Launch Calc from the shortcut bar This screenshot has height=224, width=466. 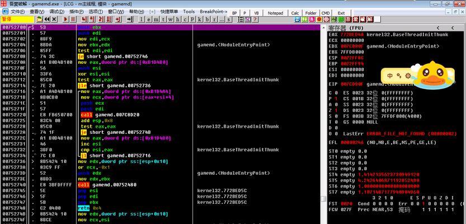coord(295,13)
